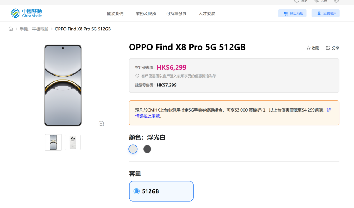Click the zoom-in magnifier icon on product image

[101, 124]
